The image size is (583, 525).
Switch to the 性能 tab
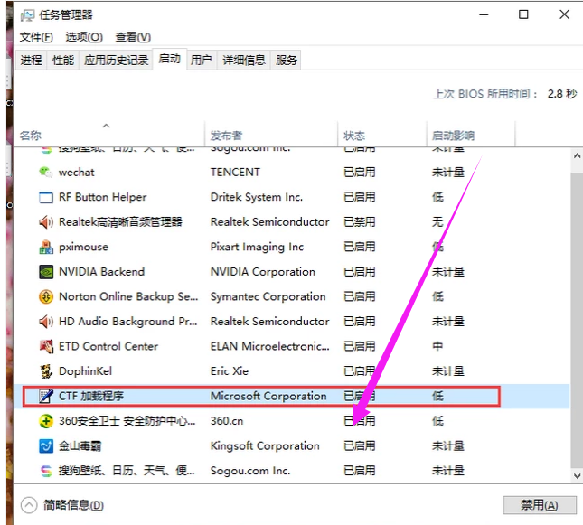tap(63, 61)
